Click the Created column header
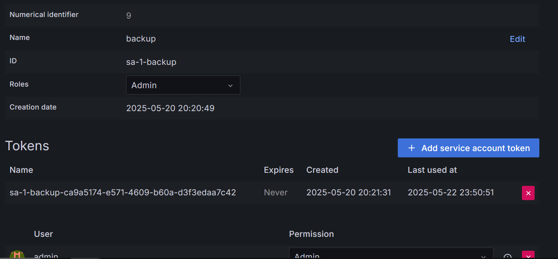The width and height of the screenshot is (558, 259). coord(322,170)
